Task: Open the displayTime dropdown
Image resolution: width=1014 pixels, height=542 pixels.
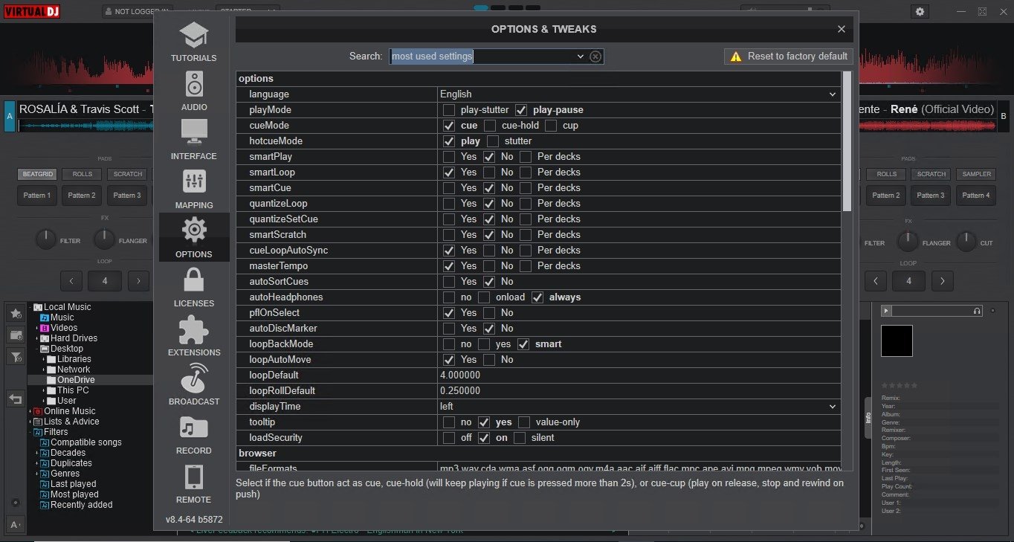Action: pos(833,407)
